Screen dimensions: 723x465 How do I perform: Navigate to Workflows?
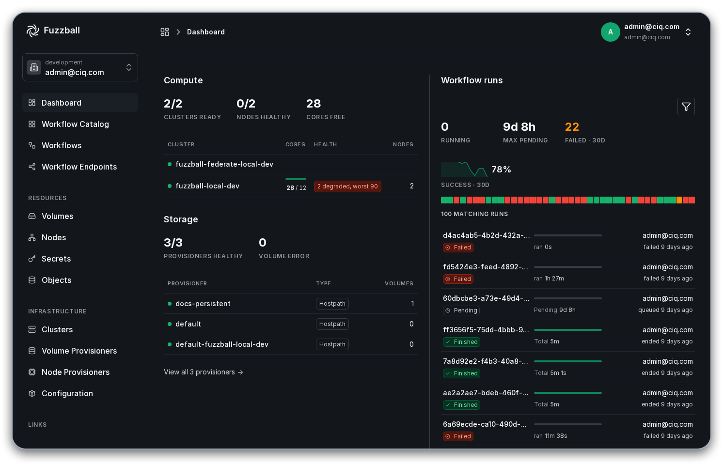tap(80, 145)
